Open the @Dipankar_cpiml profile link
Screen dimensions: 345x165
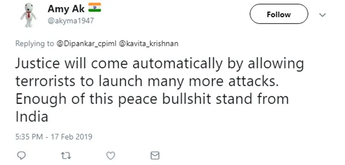pos(86,44)
